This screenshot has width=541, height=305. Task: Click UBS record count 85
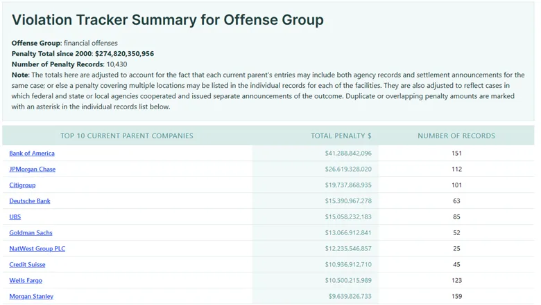pos(456,216)
